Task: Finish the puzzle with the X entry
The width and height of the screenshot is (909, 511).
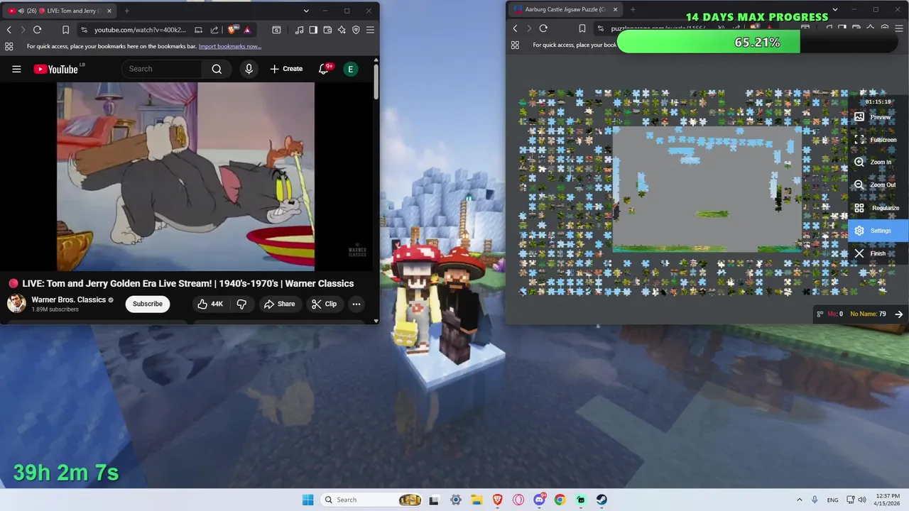Action: (878, 253)
